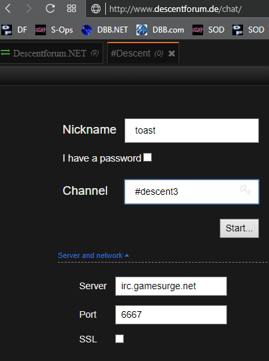Click the Start... button
269x361 pixels.
coord(239,228)
